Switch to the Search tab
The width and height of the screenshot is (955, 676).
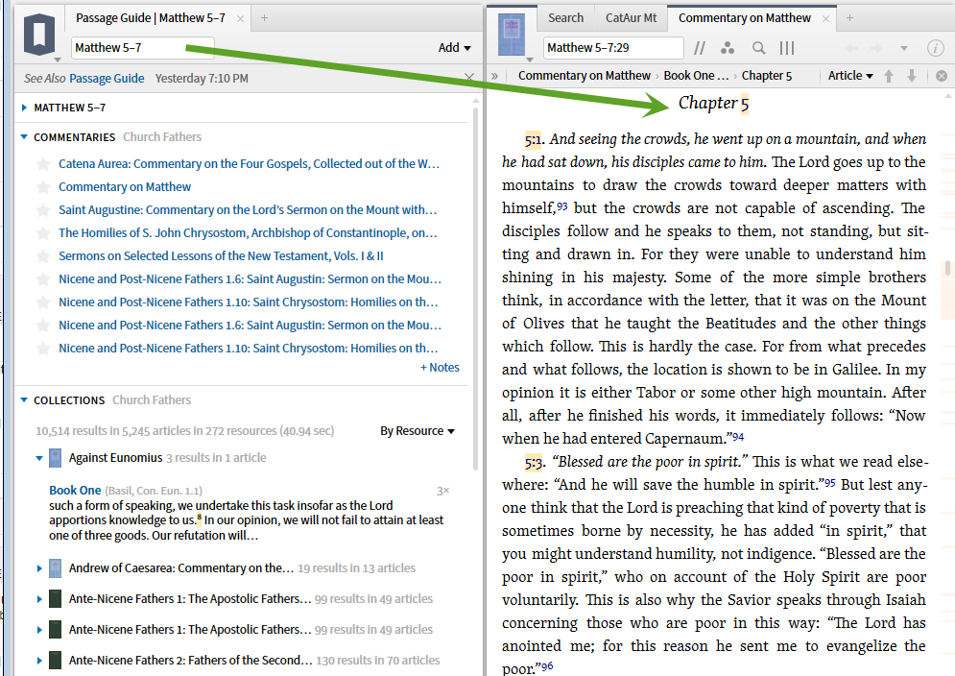(x=565, y=18)
